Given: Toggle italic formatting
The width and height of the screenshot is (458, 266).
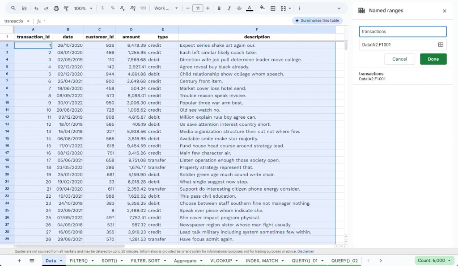Looking at the screenshot, I should tap(229, 8).
